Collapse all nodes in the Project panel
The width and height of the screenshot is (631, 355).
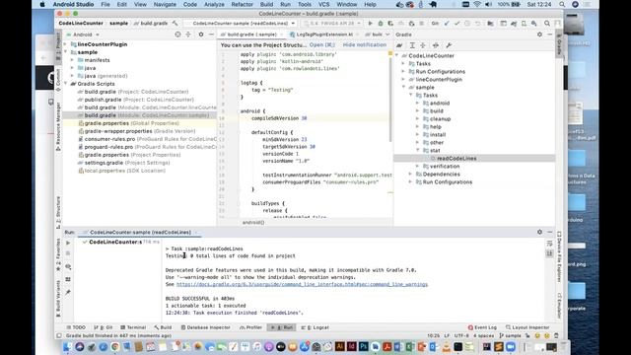click(x=188, y=35)
